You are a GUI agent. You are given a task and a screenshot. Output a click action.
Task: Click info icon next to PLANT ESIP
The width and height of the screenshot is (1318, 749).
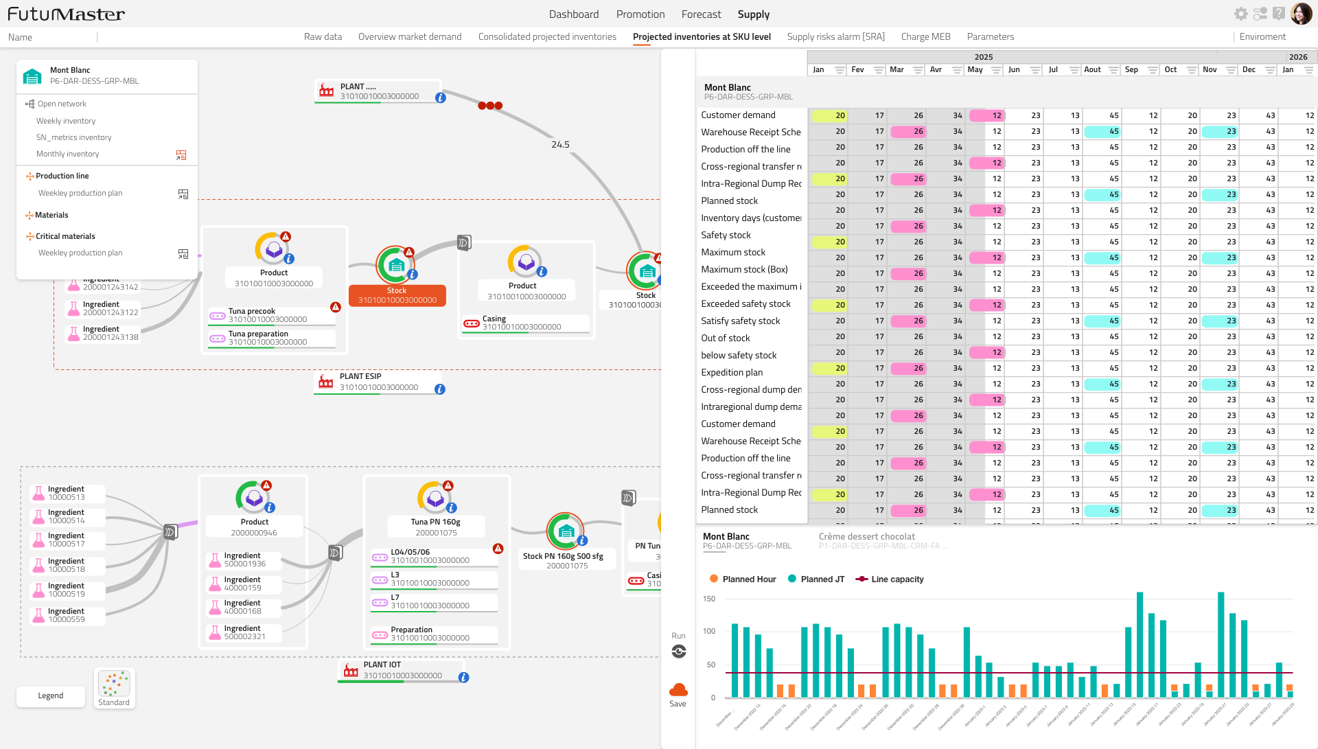click(x=440, y=389)
